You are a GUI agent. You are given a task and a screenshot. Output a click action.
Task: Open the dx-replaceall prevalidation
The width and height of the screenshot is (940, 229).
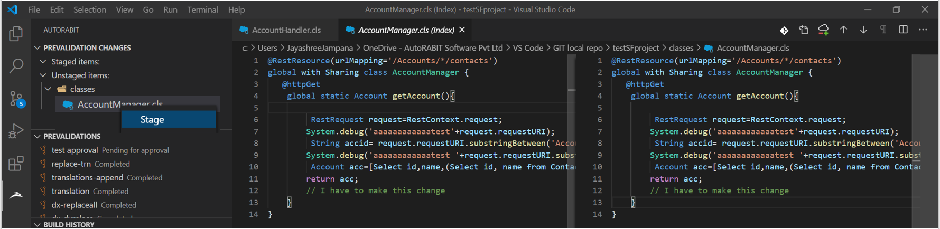[94, 205]
